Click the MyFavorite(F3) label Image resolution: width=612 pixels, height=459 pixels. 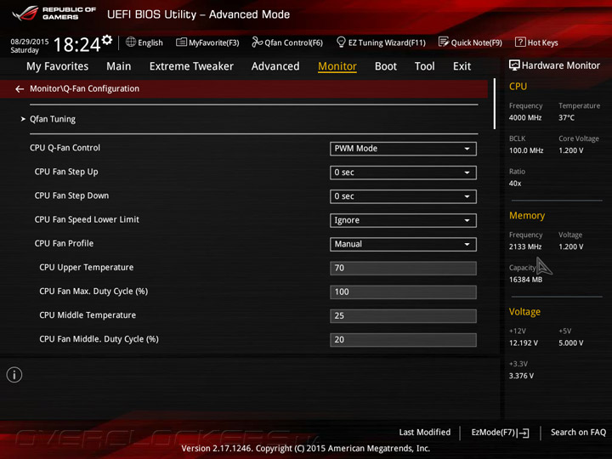pos(214,42)
